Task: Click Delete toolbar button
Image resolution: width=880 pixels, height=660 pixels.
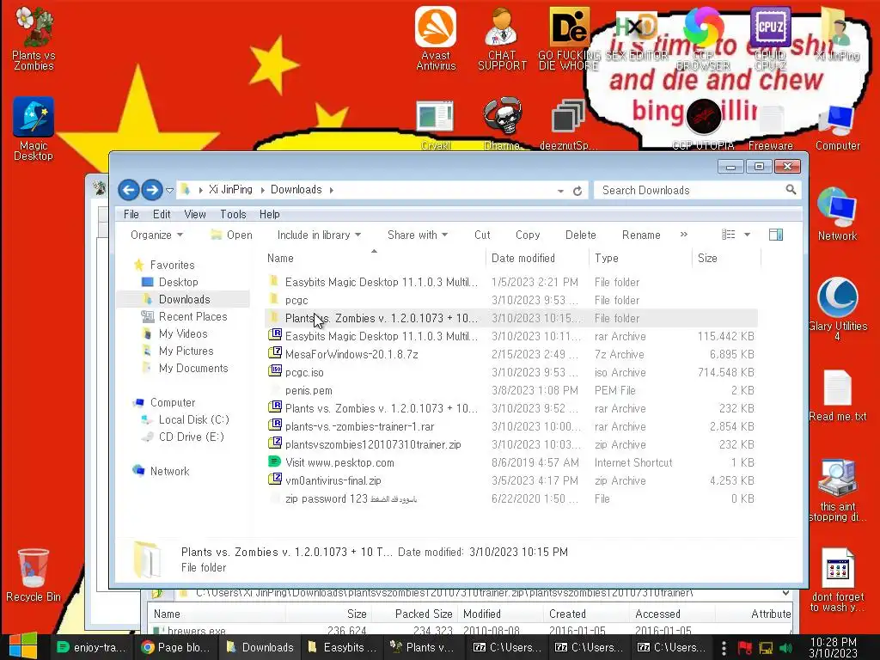Action: pyautogui.click(x=581, y=235)
